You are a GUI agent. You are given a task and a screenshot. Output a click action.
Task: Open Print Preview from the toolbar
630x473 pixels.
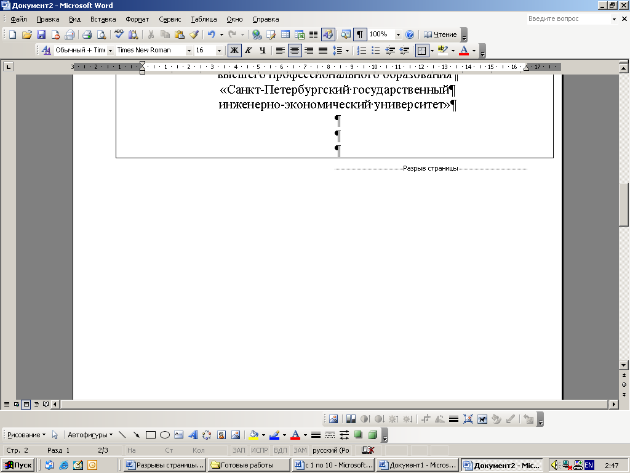click(102, 34)
